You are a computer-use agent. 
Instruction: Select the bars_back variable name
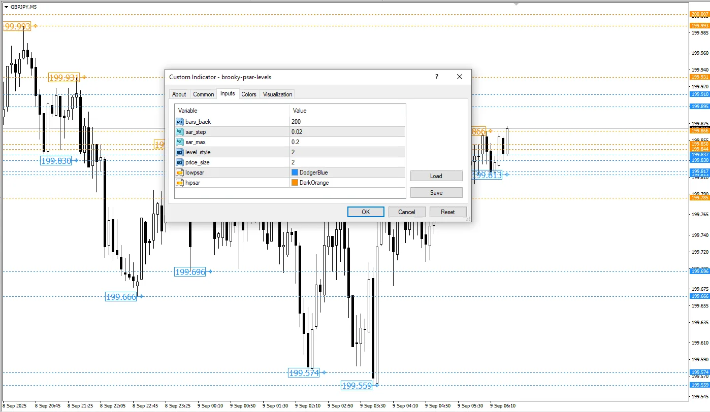pyautogui.click(x=198, y=122)
